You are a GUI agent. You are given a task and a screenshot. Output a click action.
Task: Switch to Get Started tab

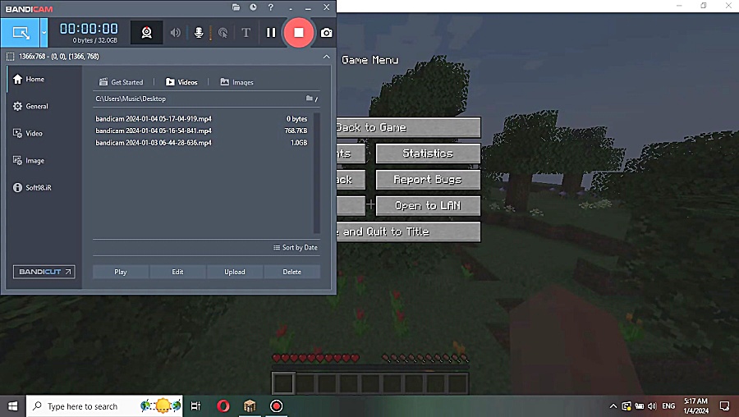[x=122, y=82]
